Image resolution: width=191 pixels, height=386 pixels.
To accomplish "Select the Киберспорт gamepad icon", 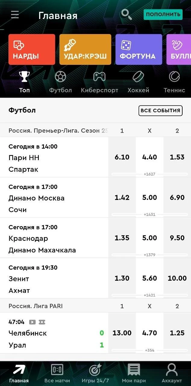I will pyautogui.click(x=99, y=77).
